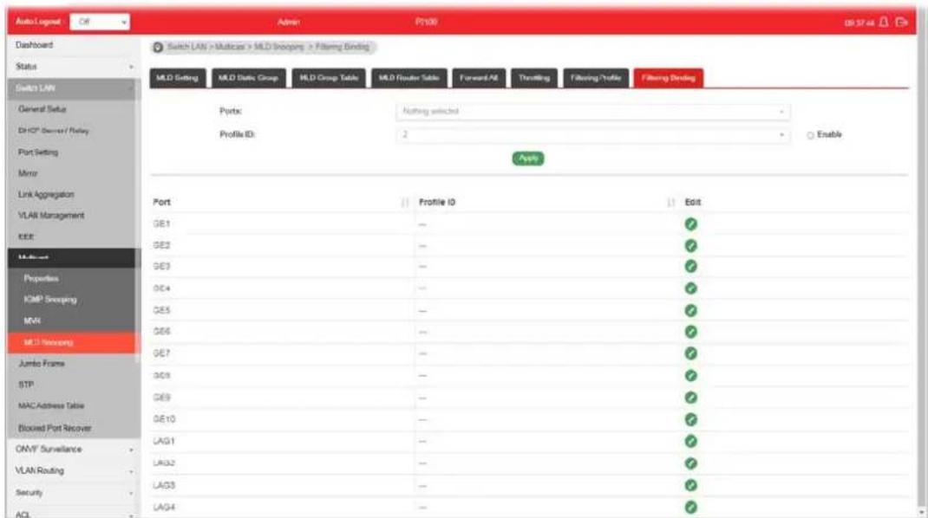
Task: Click the edit icon for LAG2
Action: (x=690, y=463)
